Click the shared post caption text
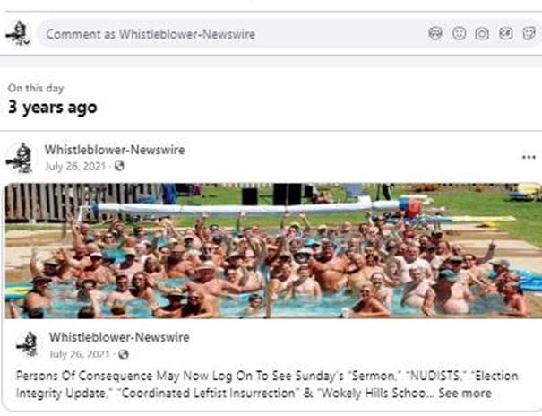This screenshot has width=542, height=416. click(267, 385)
